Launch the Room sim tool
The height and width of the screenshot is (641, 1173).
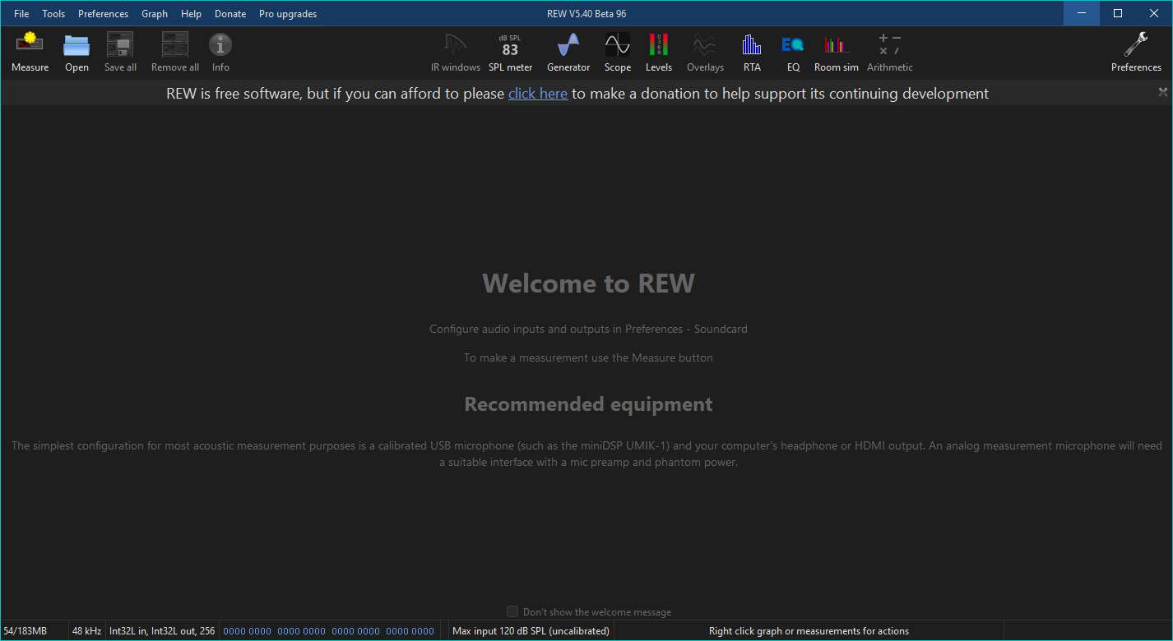tap(836, 53)
